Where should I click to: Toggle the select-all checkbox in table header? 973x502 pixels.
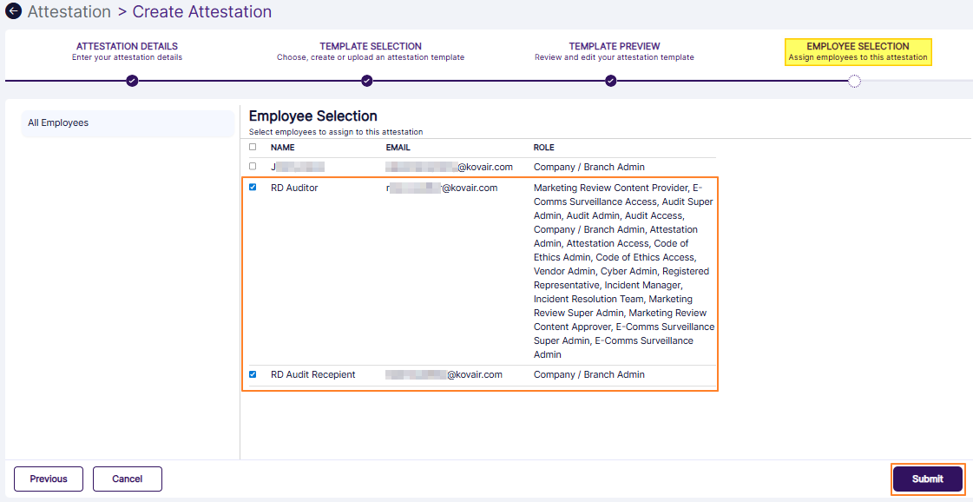253,147
